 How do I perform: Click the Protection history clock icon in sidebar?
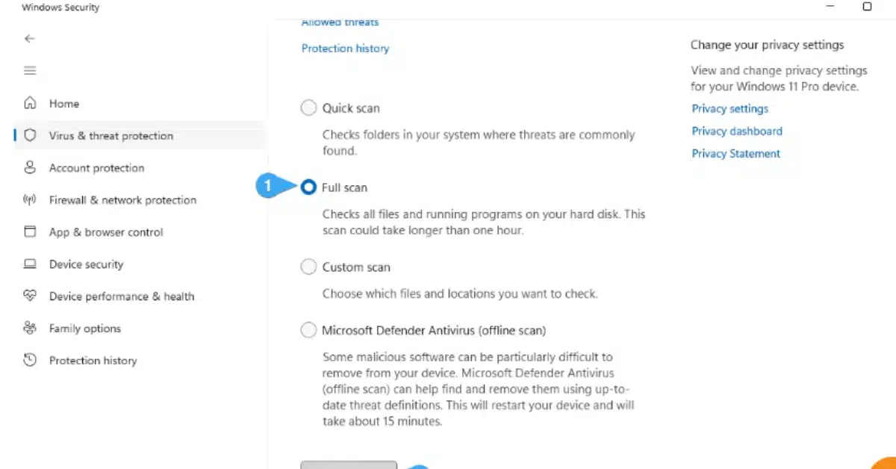click(x=30, y=360)
